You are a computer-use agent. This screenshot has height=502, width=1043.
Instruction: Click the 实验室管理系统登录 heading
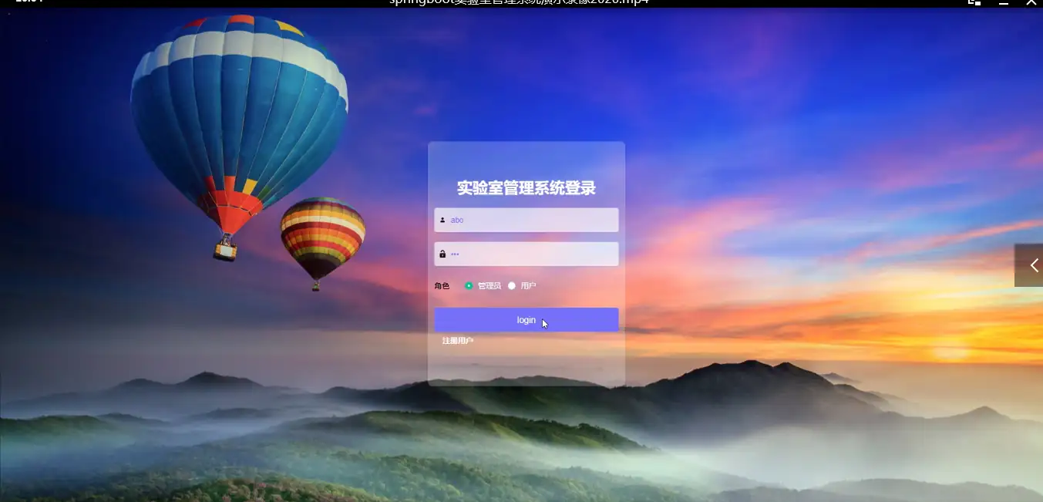[x=527, y=187]
